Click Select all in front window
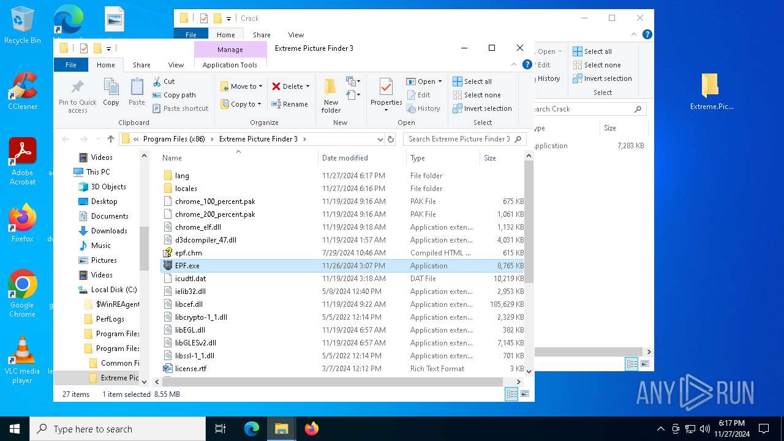Image resolution: width=784 pixels, height=441 pixels. coord(472,81)
